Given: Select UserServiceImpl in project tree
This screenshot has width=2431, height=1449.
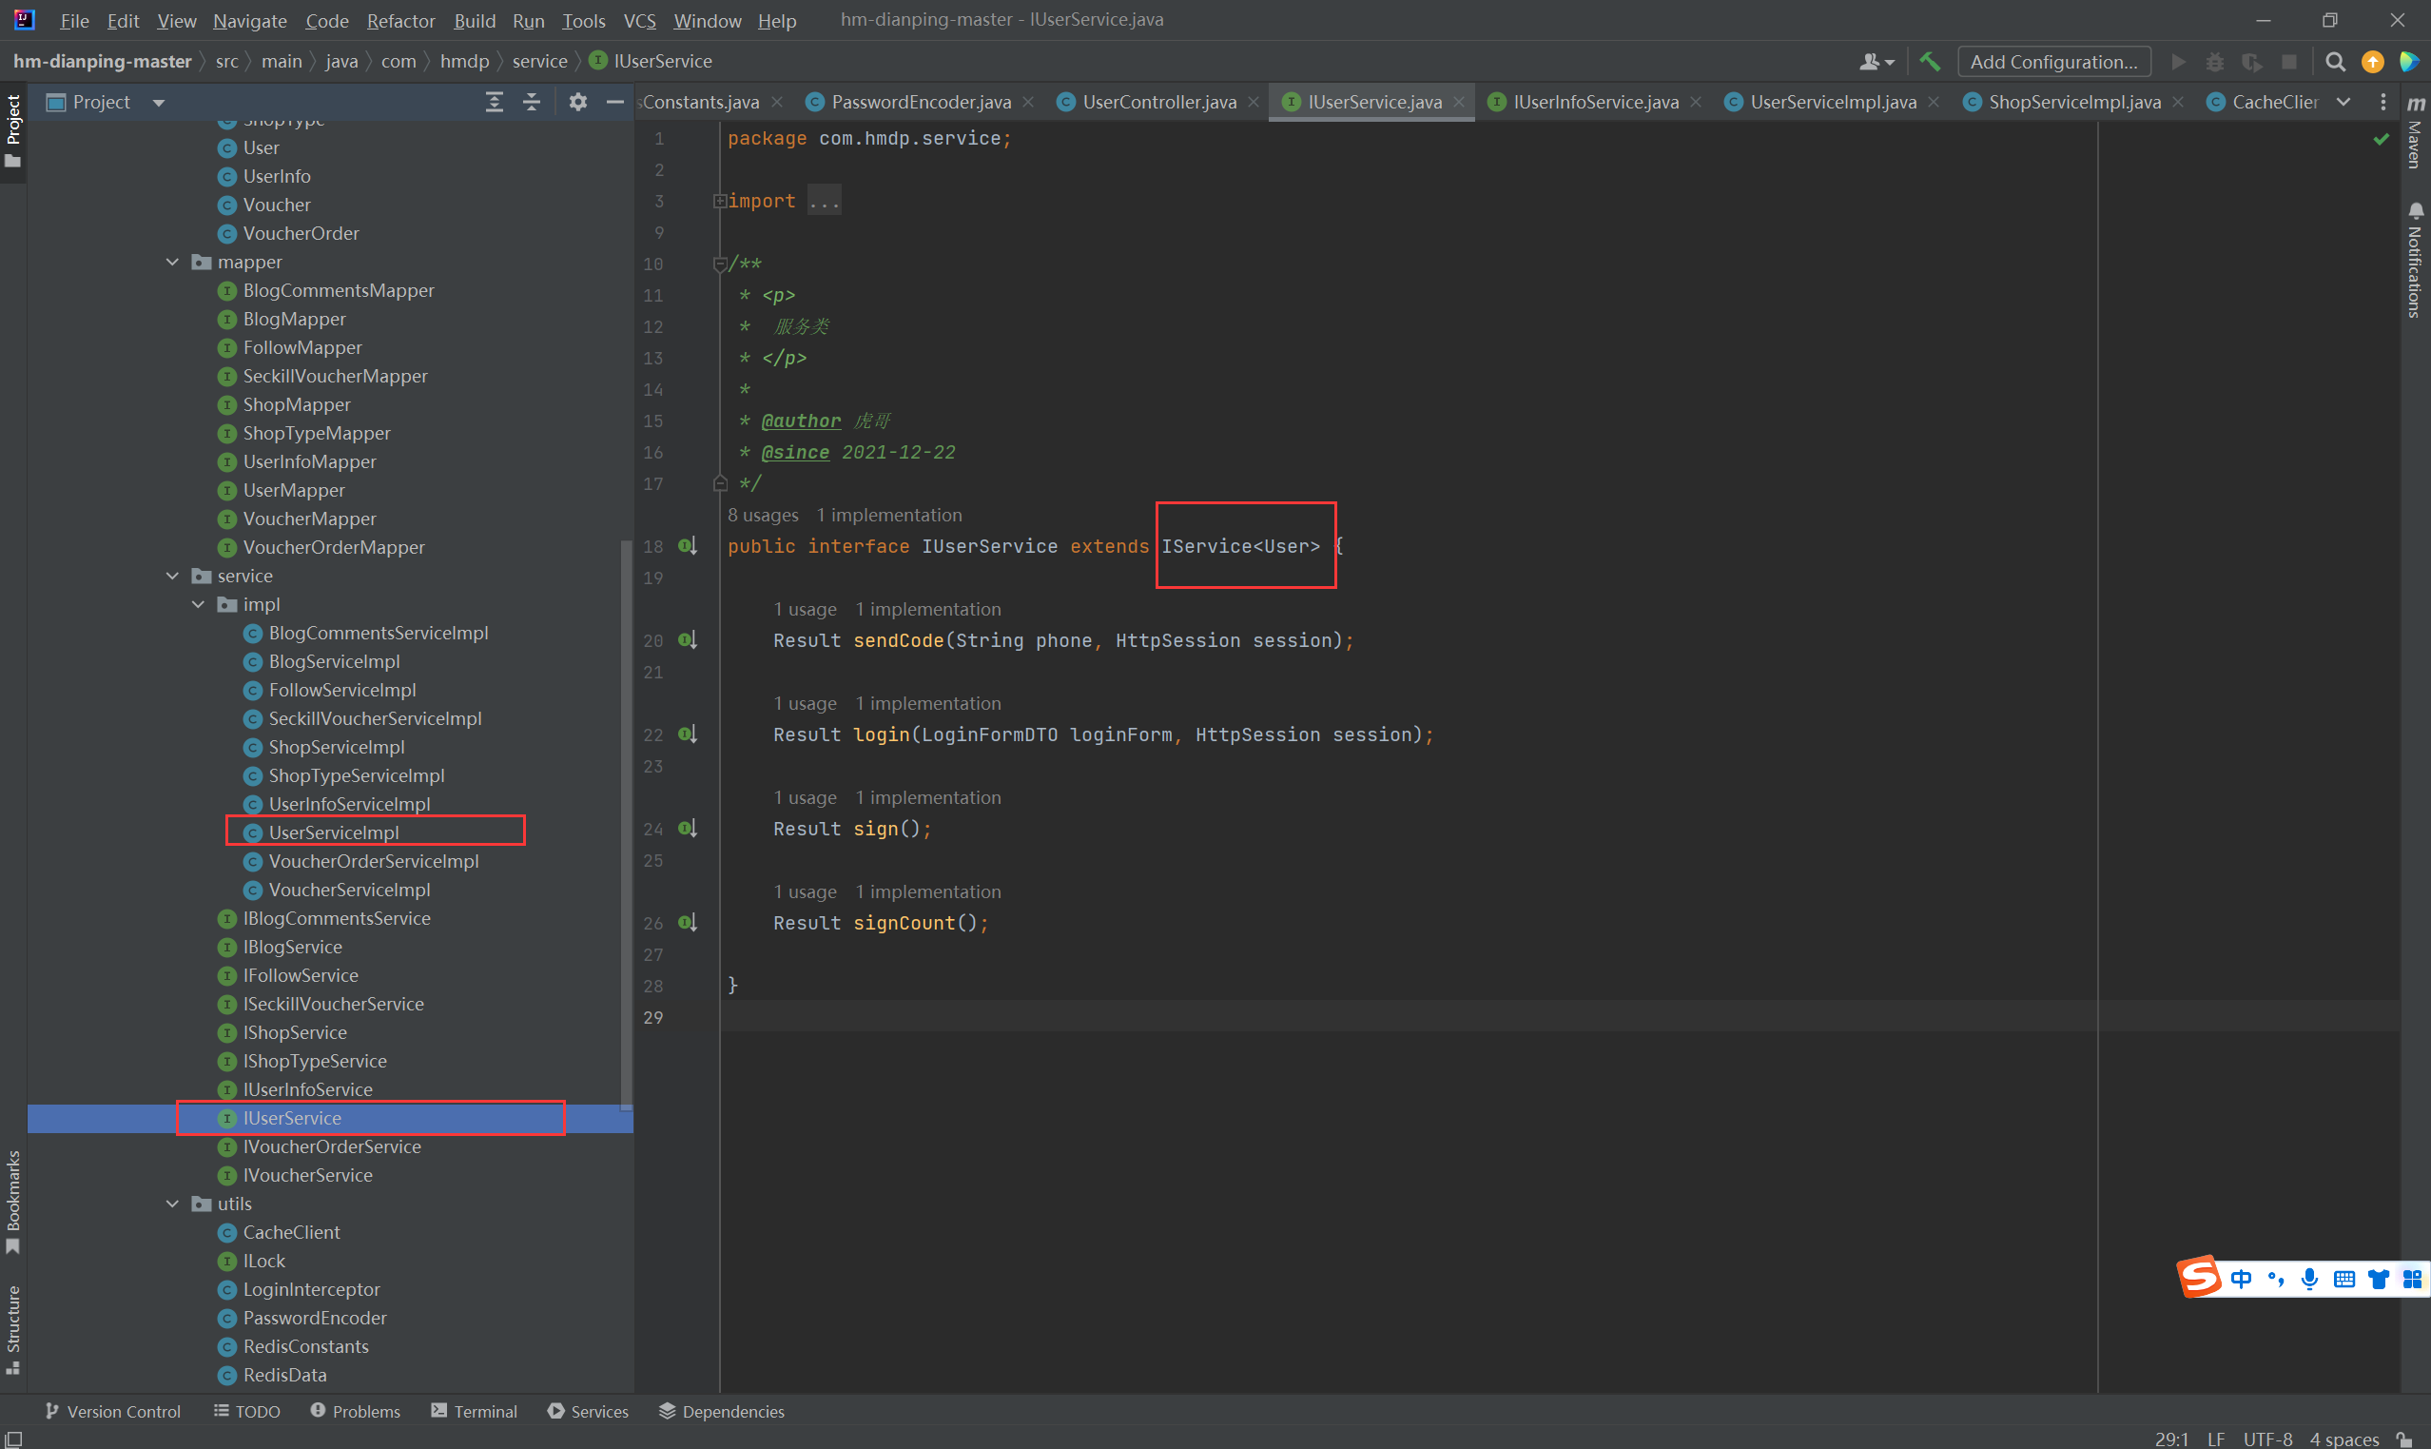Looking at the screenshot, I should [334, 832].
